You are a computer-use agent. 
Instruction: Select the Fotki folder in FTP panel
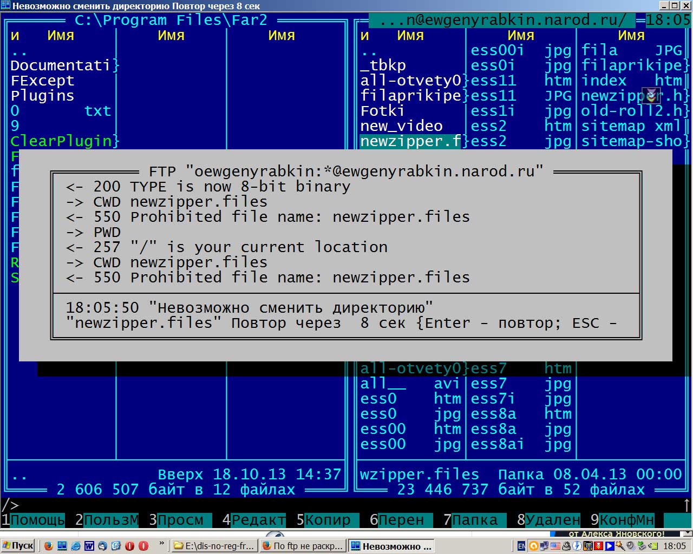382,111
